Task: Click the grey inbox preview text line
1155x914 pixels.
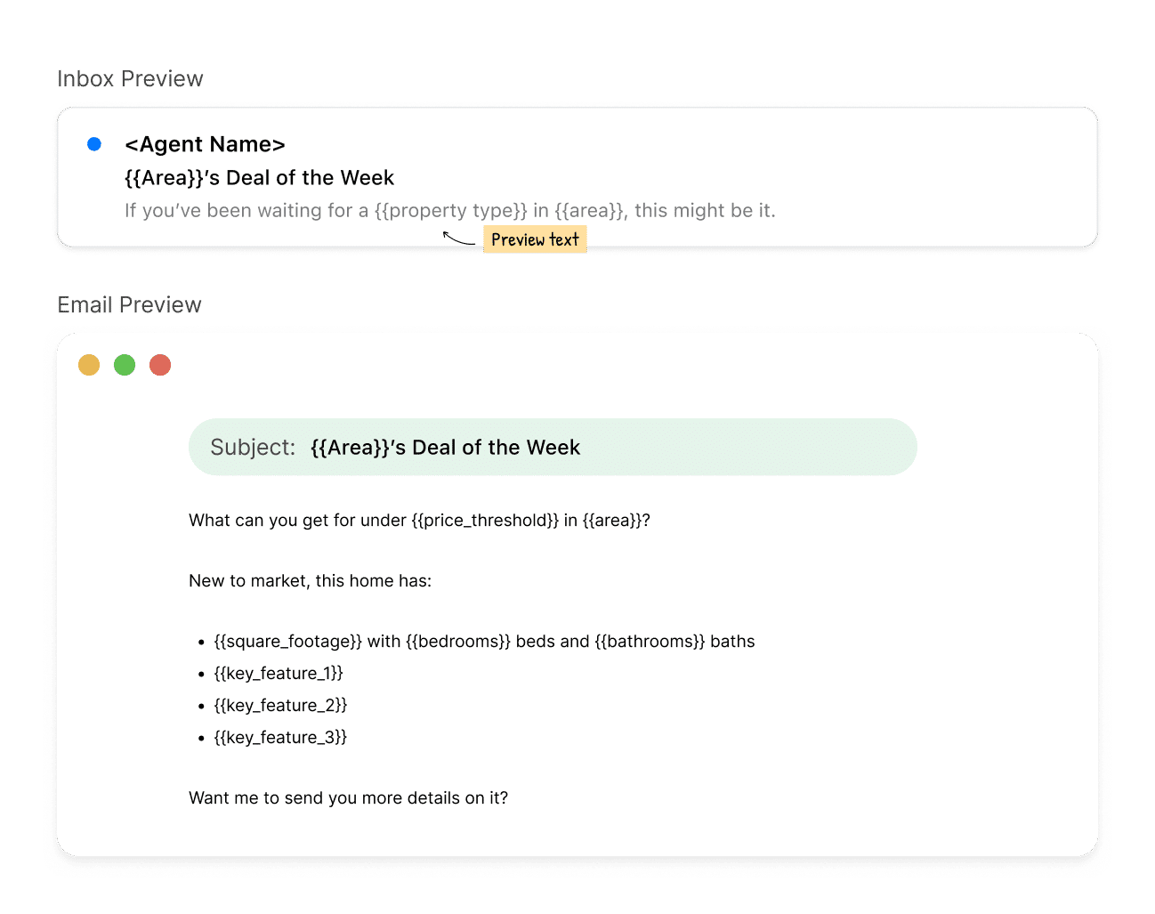Action: pos(449,211)
